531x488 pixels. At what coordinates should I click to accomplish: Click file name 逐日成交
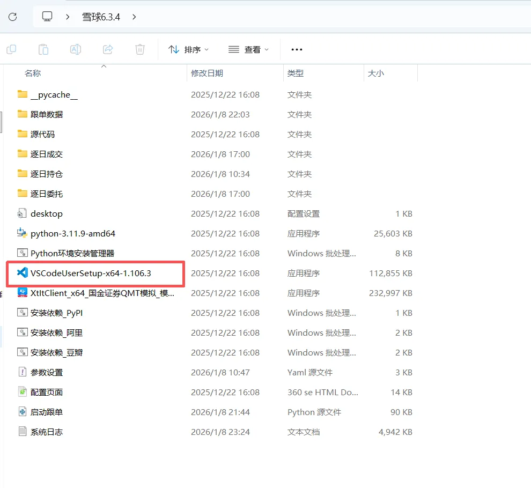pos(47,154)
